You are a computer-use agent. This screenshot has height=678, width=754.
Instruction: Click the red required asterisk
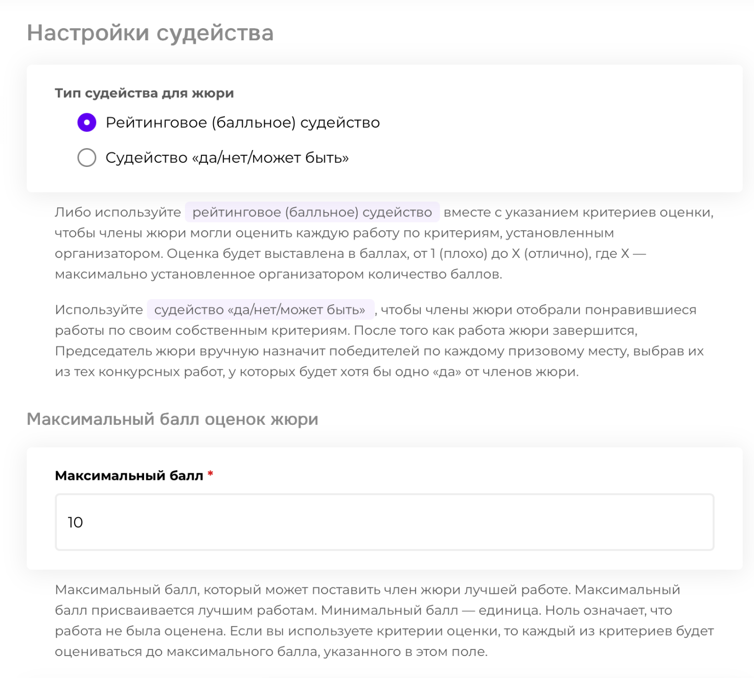click(x=210, y=475)
